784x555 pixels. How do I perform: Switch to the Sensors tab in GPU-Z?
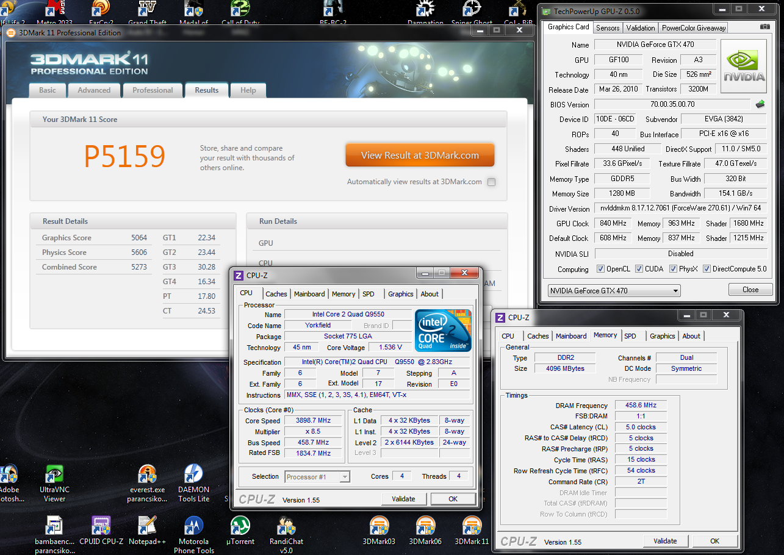click(608, 28)
